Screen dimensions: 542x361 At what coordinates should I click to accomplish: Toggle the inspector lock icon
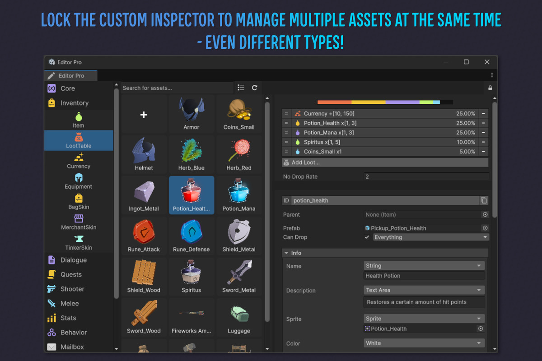(490, 88)
